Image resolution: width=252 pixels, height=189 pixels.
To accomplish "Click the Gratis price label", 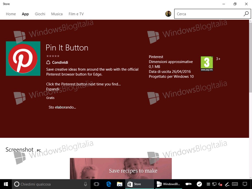I will pyautogui.click(x=50, y=98).
